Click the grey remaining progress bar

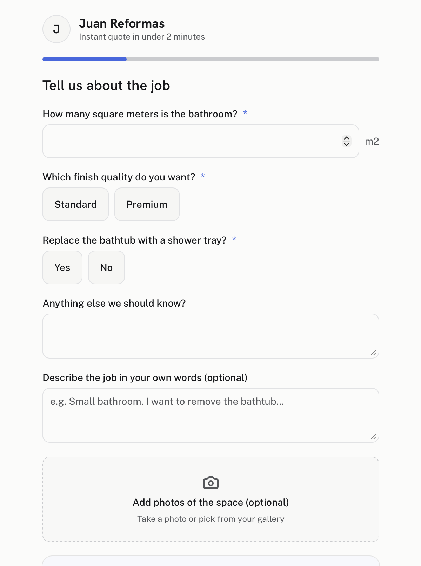pyautogui.click(x=253, y=59)
